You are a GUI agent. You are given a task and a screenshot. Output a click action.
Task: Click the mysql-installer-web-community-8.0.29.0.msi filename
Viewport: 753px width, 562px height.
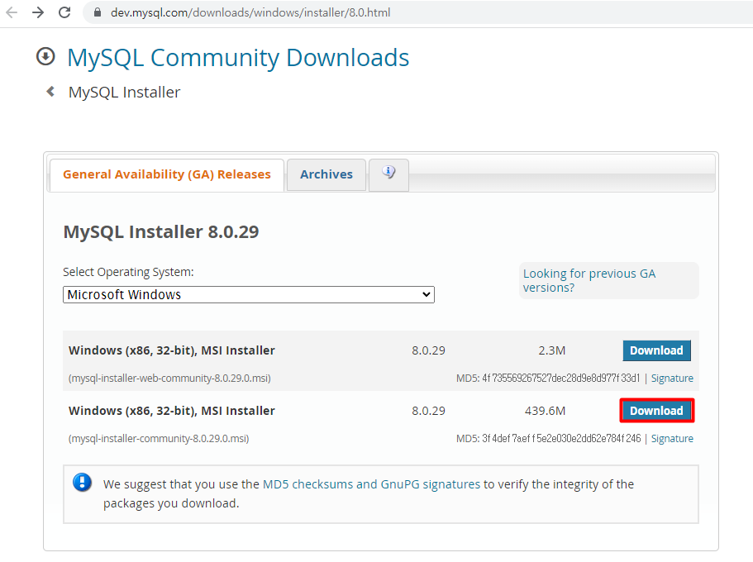pyautogui.click(x=169, y=379)
